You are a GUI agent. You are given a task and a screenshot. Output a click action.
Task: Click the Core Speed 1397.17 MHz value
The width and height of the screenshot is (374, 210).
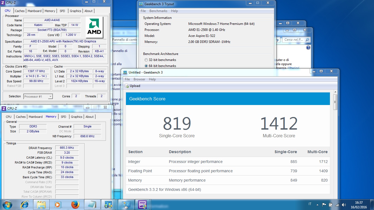(x=36, y=71)
